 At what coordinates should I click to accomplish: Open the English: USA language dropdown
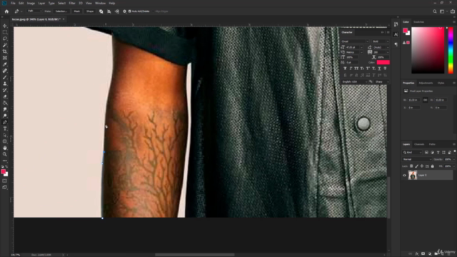pos(355,82)
